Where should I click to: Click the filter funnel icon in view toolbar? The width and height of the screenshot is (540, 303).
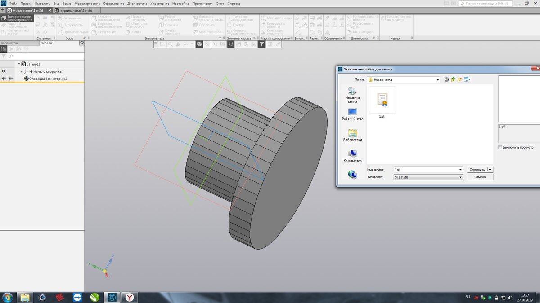(x=261, y=44)
